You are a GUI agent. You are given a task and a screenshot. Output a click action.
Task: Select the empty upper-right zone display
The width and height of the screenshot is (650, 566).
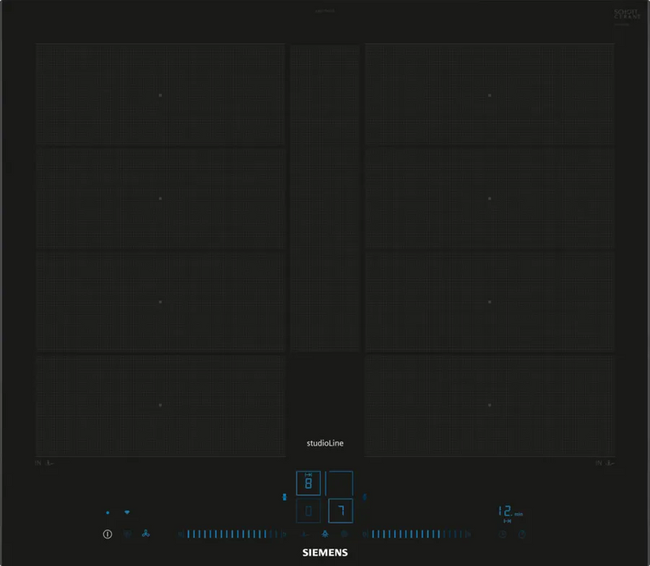click(340, 483)
